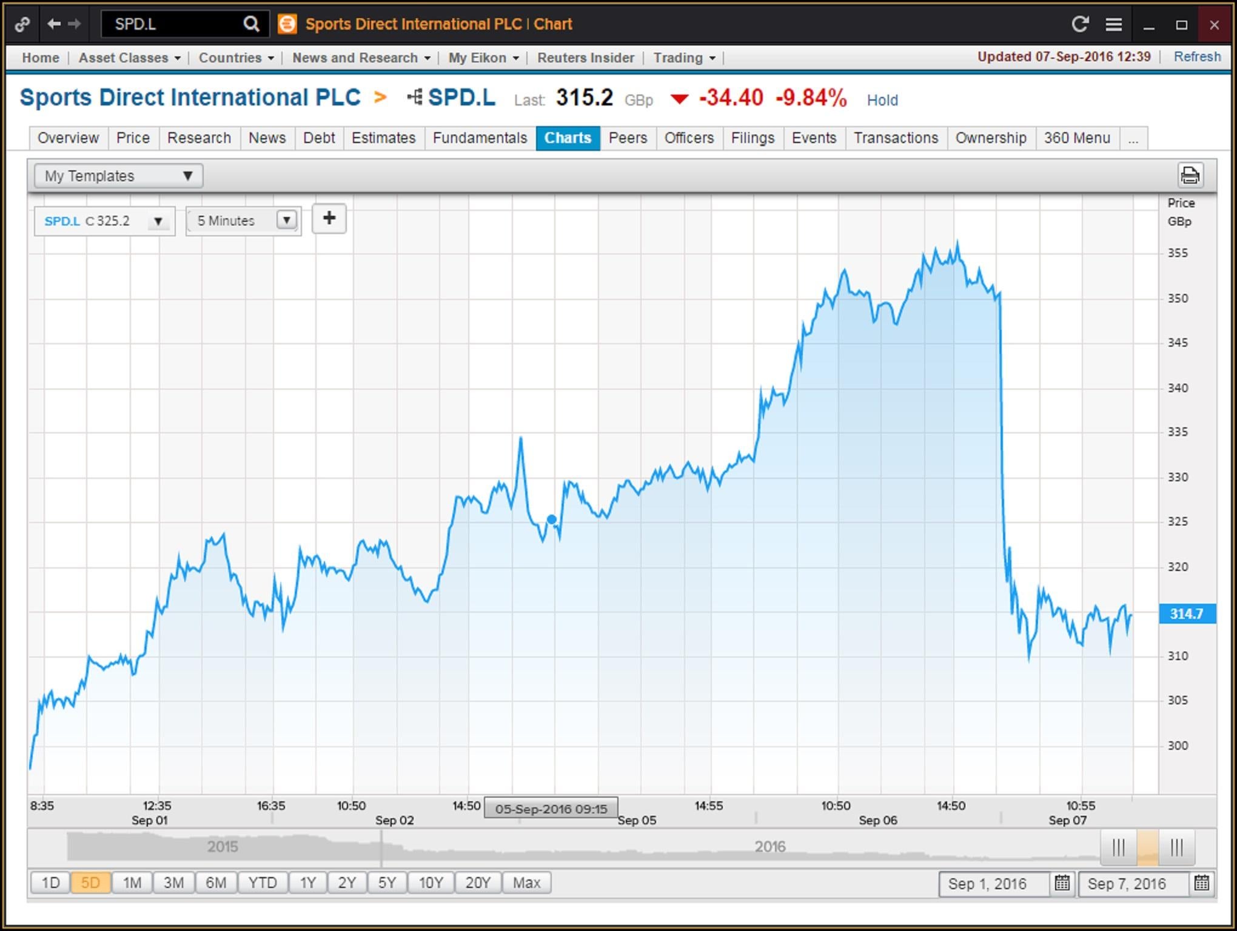The height and width of the screenshot is (931, 1237).
Task: Expand the SPD.L series dropdown
Action: (x=158, y=221)
